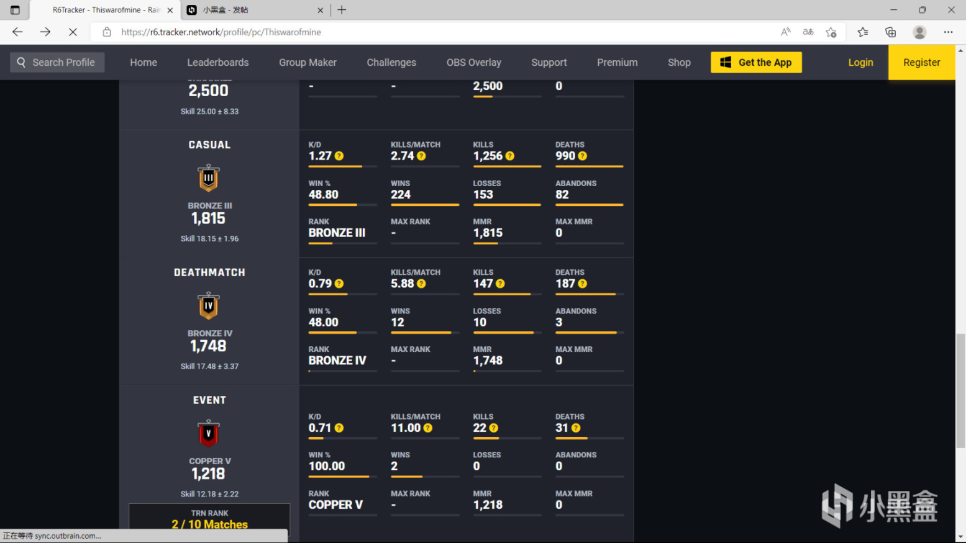Stop loading the page with X icon
The height and width of the screenshot is (543, 966).
pos(73,32)
